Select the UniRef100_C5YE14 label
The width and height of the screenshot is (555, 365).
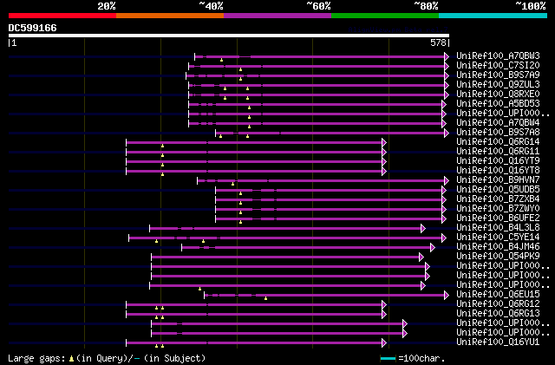coord(498,238)
